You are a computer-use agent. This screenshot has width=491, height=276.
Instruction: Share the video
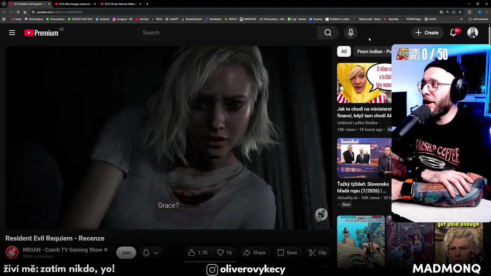pos(254,253)
